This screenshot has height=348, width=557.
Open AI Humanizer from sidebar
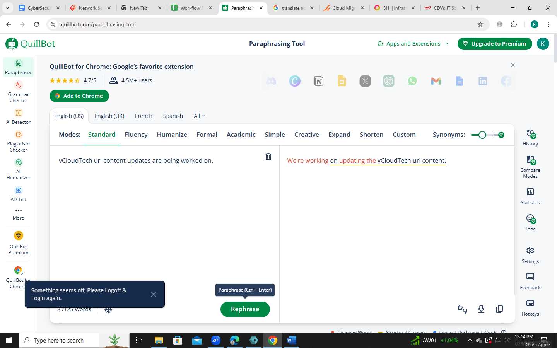[x=18, y=169]
